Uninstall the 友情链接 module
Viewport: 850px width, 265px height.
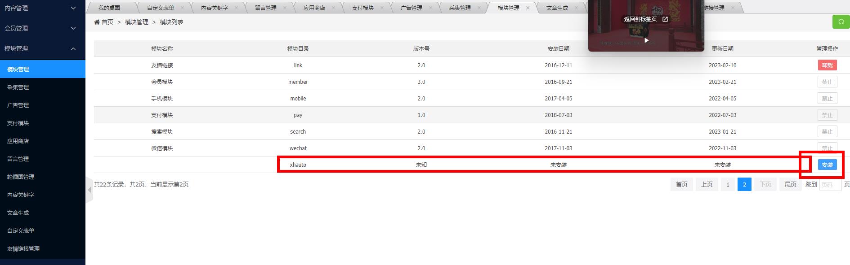click(x=827, y=65)
